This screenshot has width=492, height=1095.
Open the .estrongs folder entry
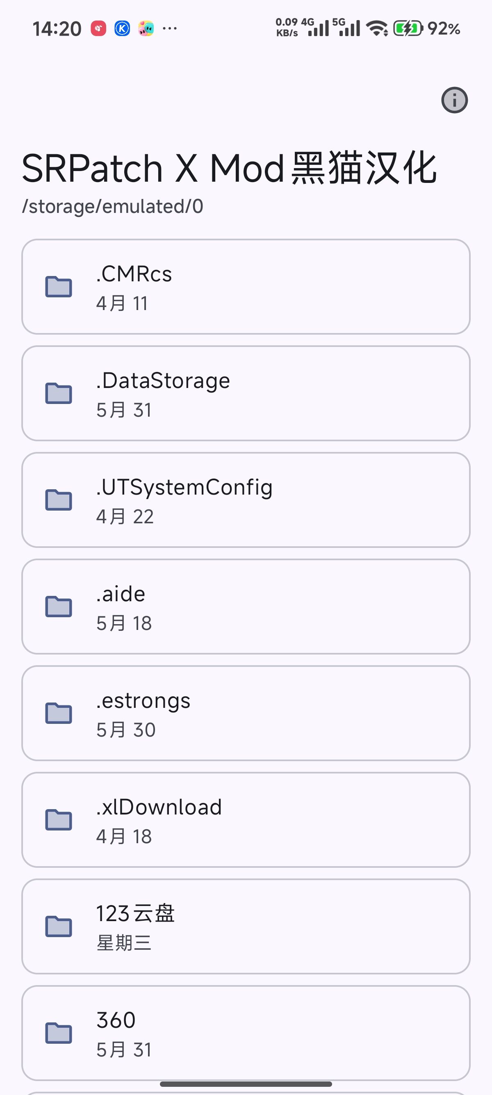[x=246, y=713]
